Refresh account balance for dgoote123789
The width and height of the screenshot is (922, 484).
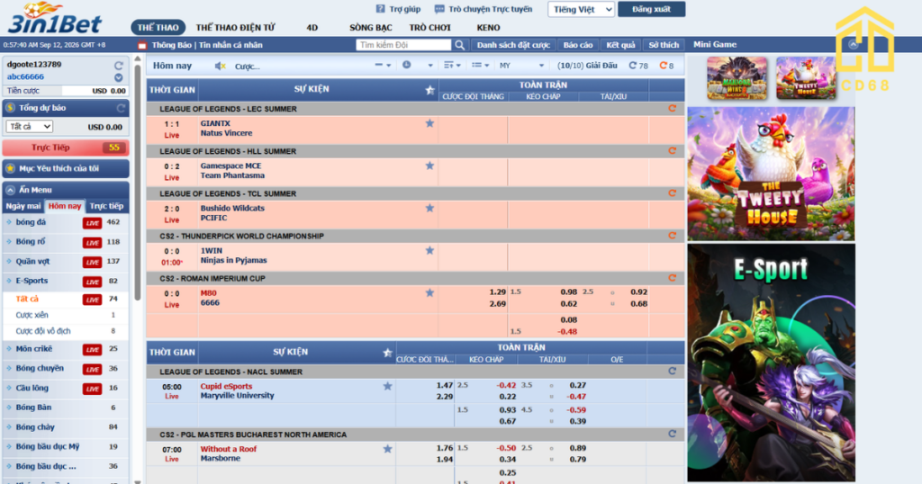click(x=119, y=65)
